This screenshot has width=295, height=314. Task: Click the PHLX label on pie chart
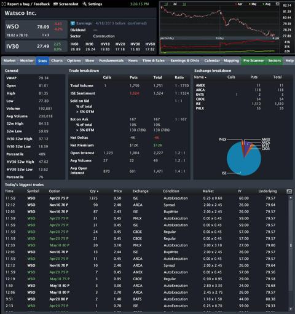tap(222, 139)
